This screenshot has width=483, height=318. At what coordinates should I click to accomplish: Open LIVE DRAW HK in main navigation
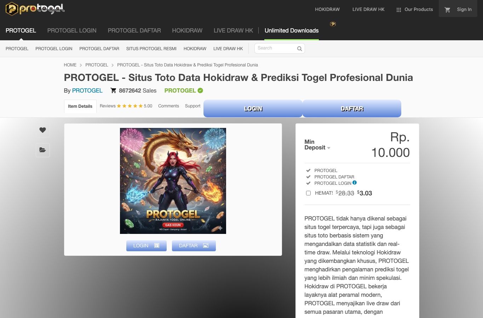(x=234, y=30)
